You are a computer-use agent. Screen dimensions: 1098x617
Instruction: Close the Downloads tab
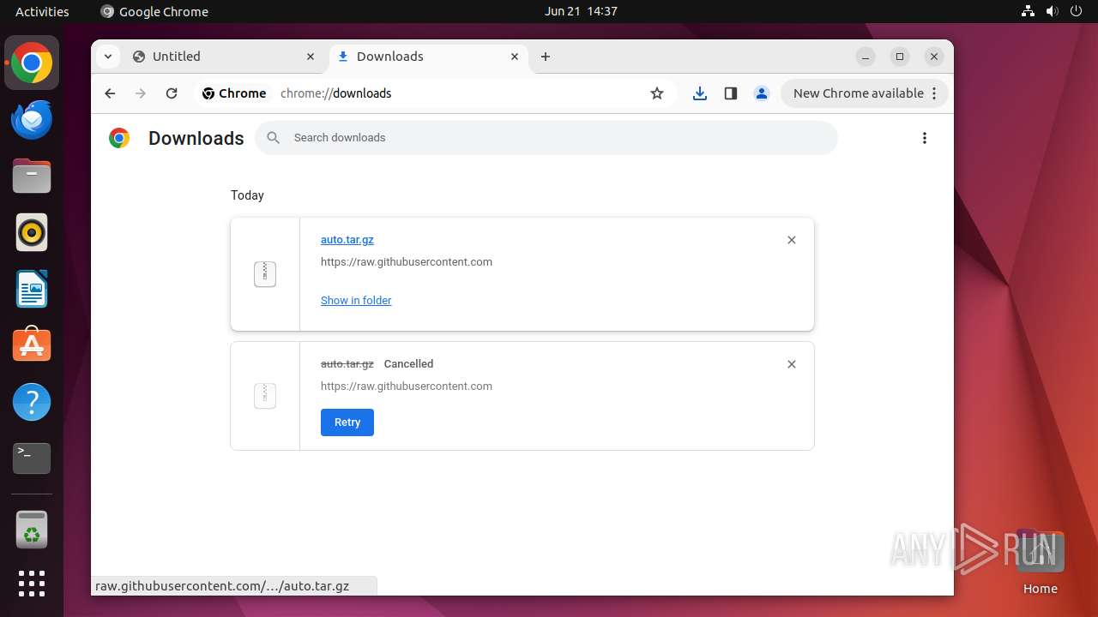point(515,57)
